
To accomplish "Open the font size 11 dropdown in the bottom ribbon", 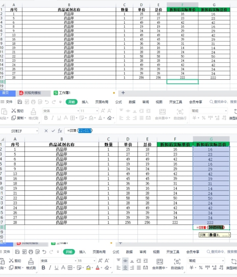I will [94, 261].
